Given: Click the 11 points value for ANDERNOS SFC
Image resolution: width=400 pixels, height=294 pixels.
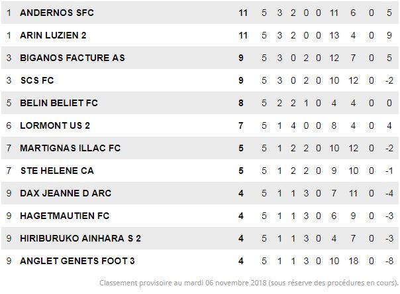Looking at the screenshot, I should pyautogui.click(x=243, y=13).
